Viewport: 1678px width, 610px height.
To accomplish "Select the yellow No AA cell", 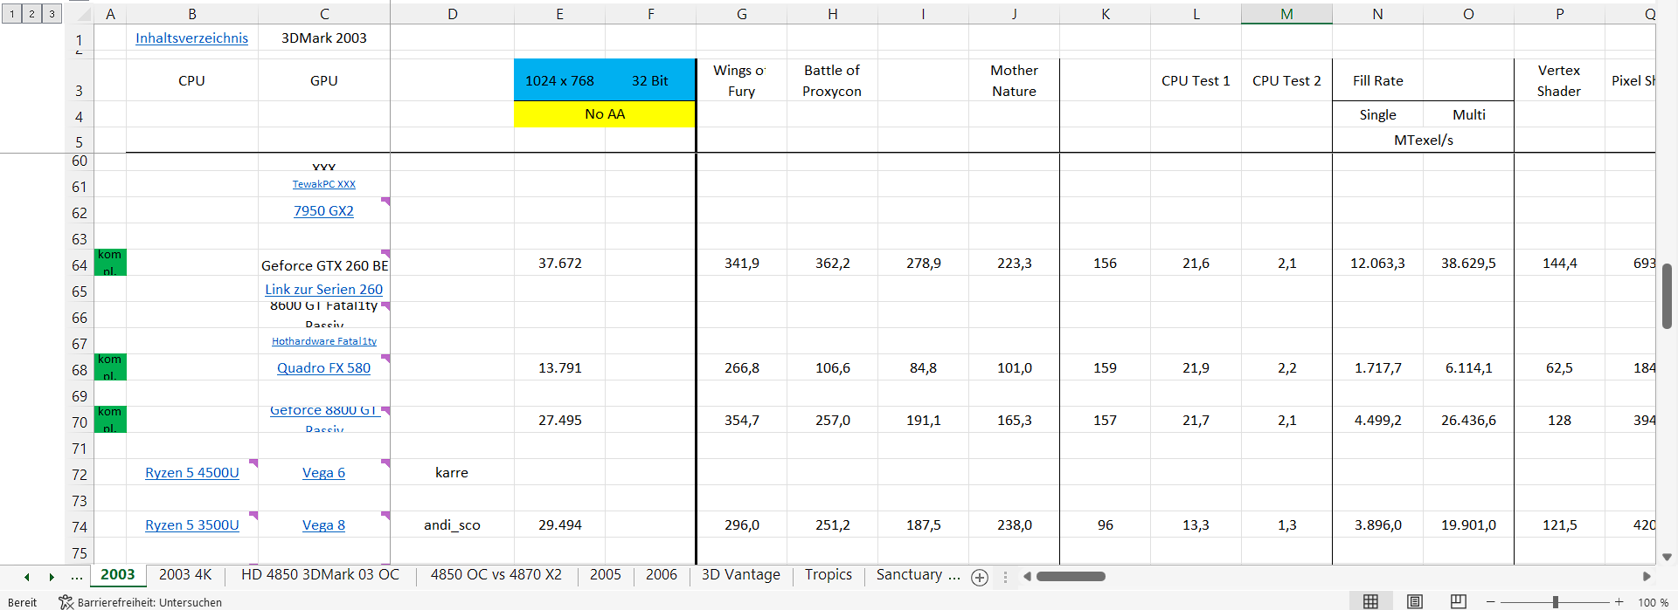I will pyautogui.click(x=605, y=113).
